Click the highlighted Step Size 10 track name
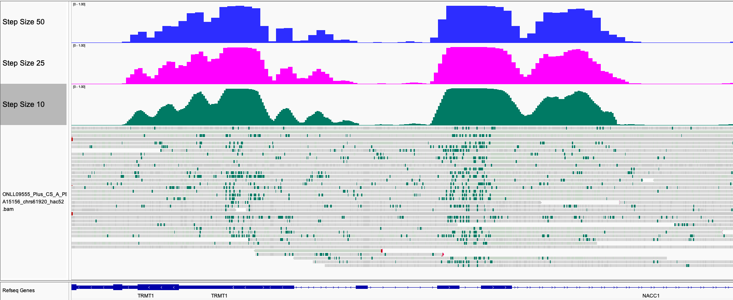This screenshot has width=733, height=300. point(24,104)
